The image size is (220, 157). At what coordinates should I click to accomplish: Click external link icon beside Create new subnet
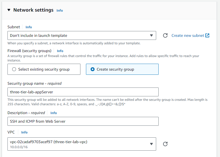[207, 35]
